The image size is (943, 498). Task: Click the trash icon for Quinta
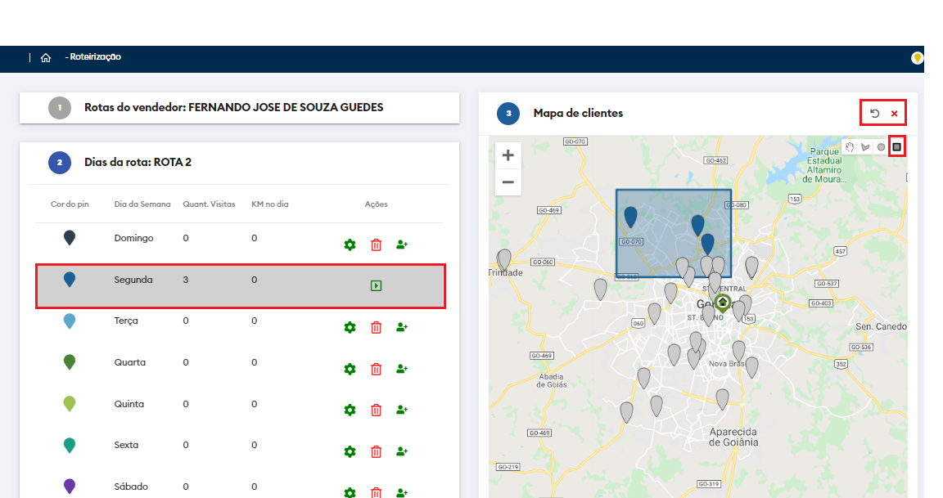pos(376,410)
